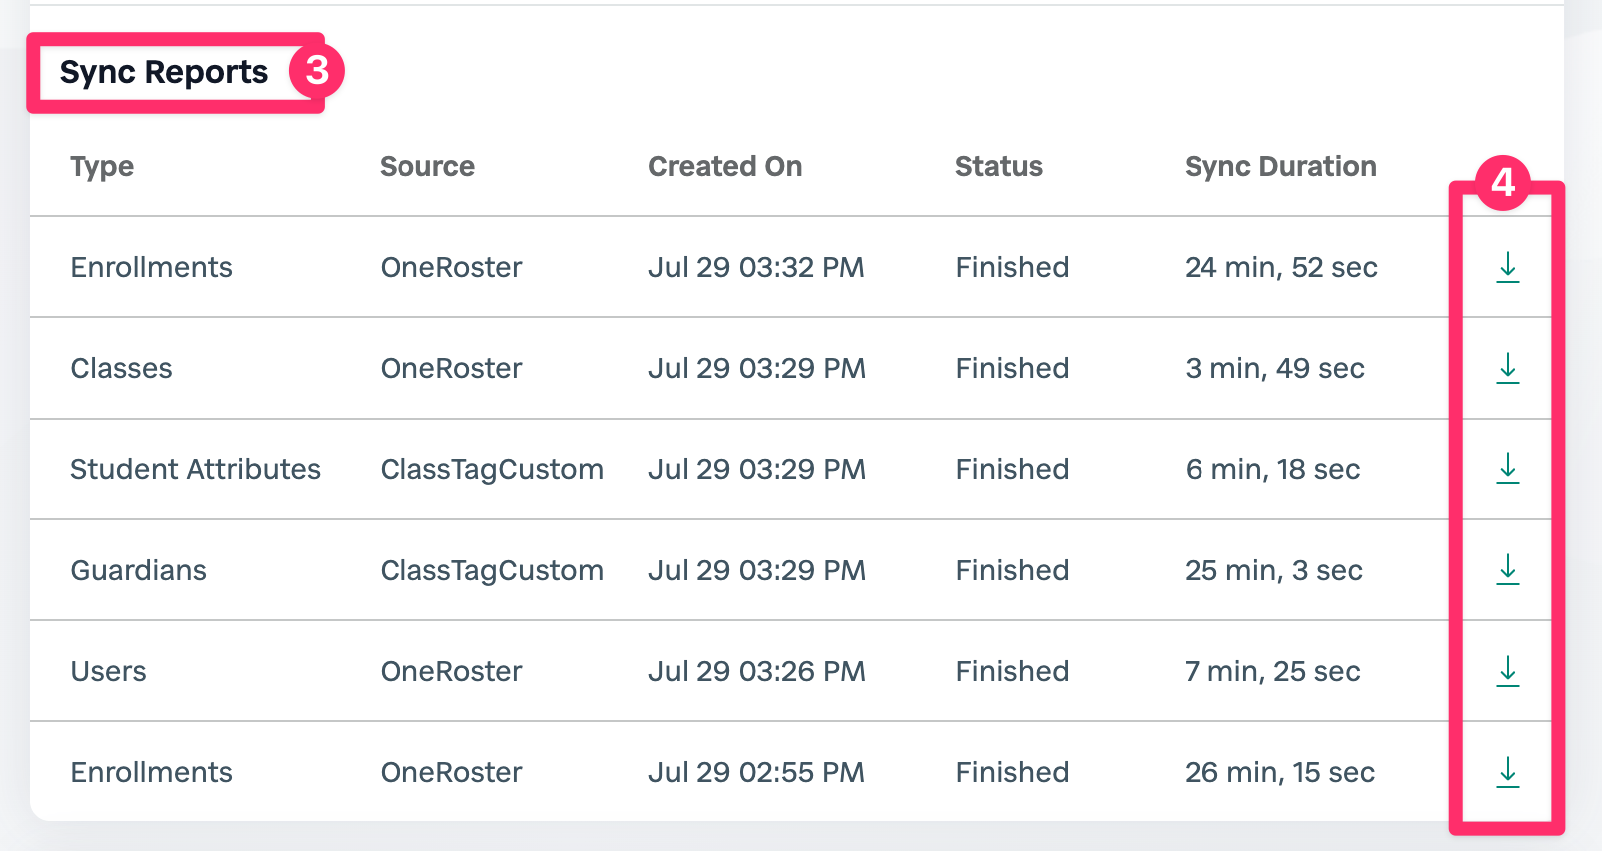Click the Sync Duration column header
This screenshot has width=1602, height=851.
pyautogui.click(x=1280, y=167)
